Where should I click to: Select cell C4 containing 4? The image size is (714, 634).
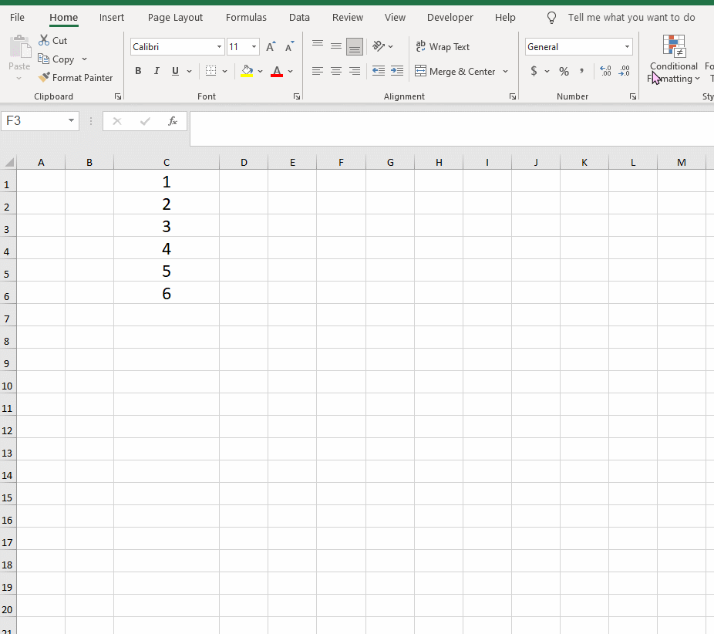[167, 248]
